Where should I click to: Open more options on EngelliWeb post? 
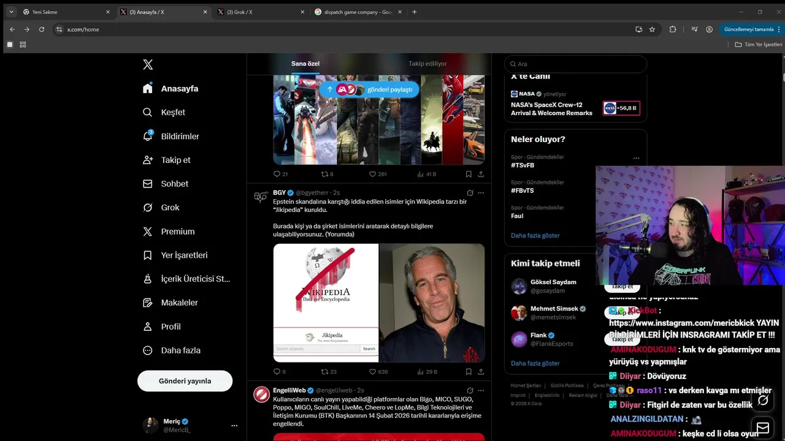coord(481,390)
